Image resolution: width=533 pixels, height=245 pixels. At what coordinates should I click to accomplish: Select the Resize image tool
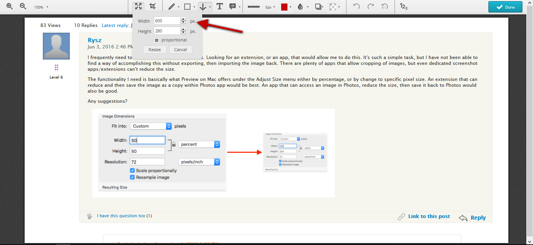(138, 7)
